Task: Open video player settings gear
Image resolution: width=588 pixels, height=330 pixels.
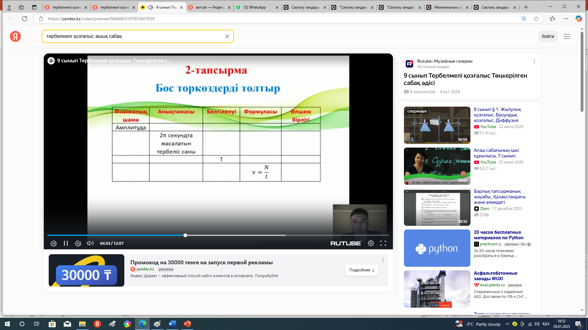Action: (371, 243)
